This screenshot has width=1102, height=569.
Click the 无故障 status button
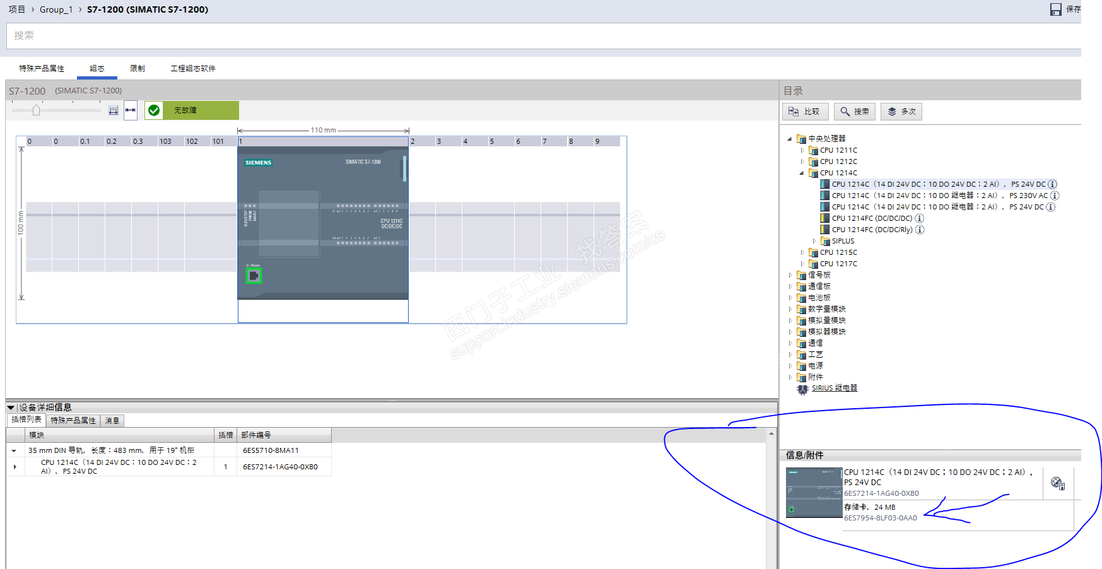[x=192, y=110]
